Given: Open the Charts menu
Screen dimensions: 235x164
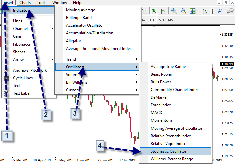Looking at the screenshot, I should coord(25,3).
